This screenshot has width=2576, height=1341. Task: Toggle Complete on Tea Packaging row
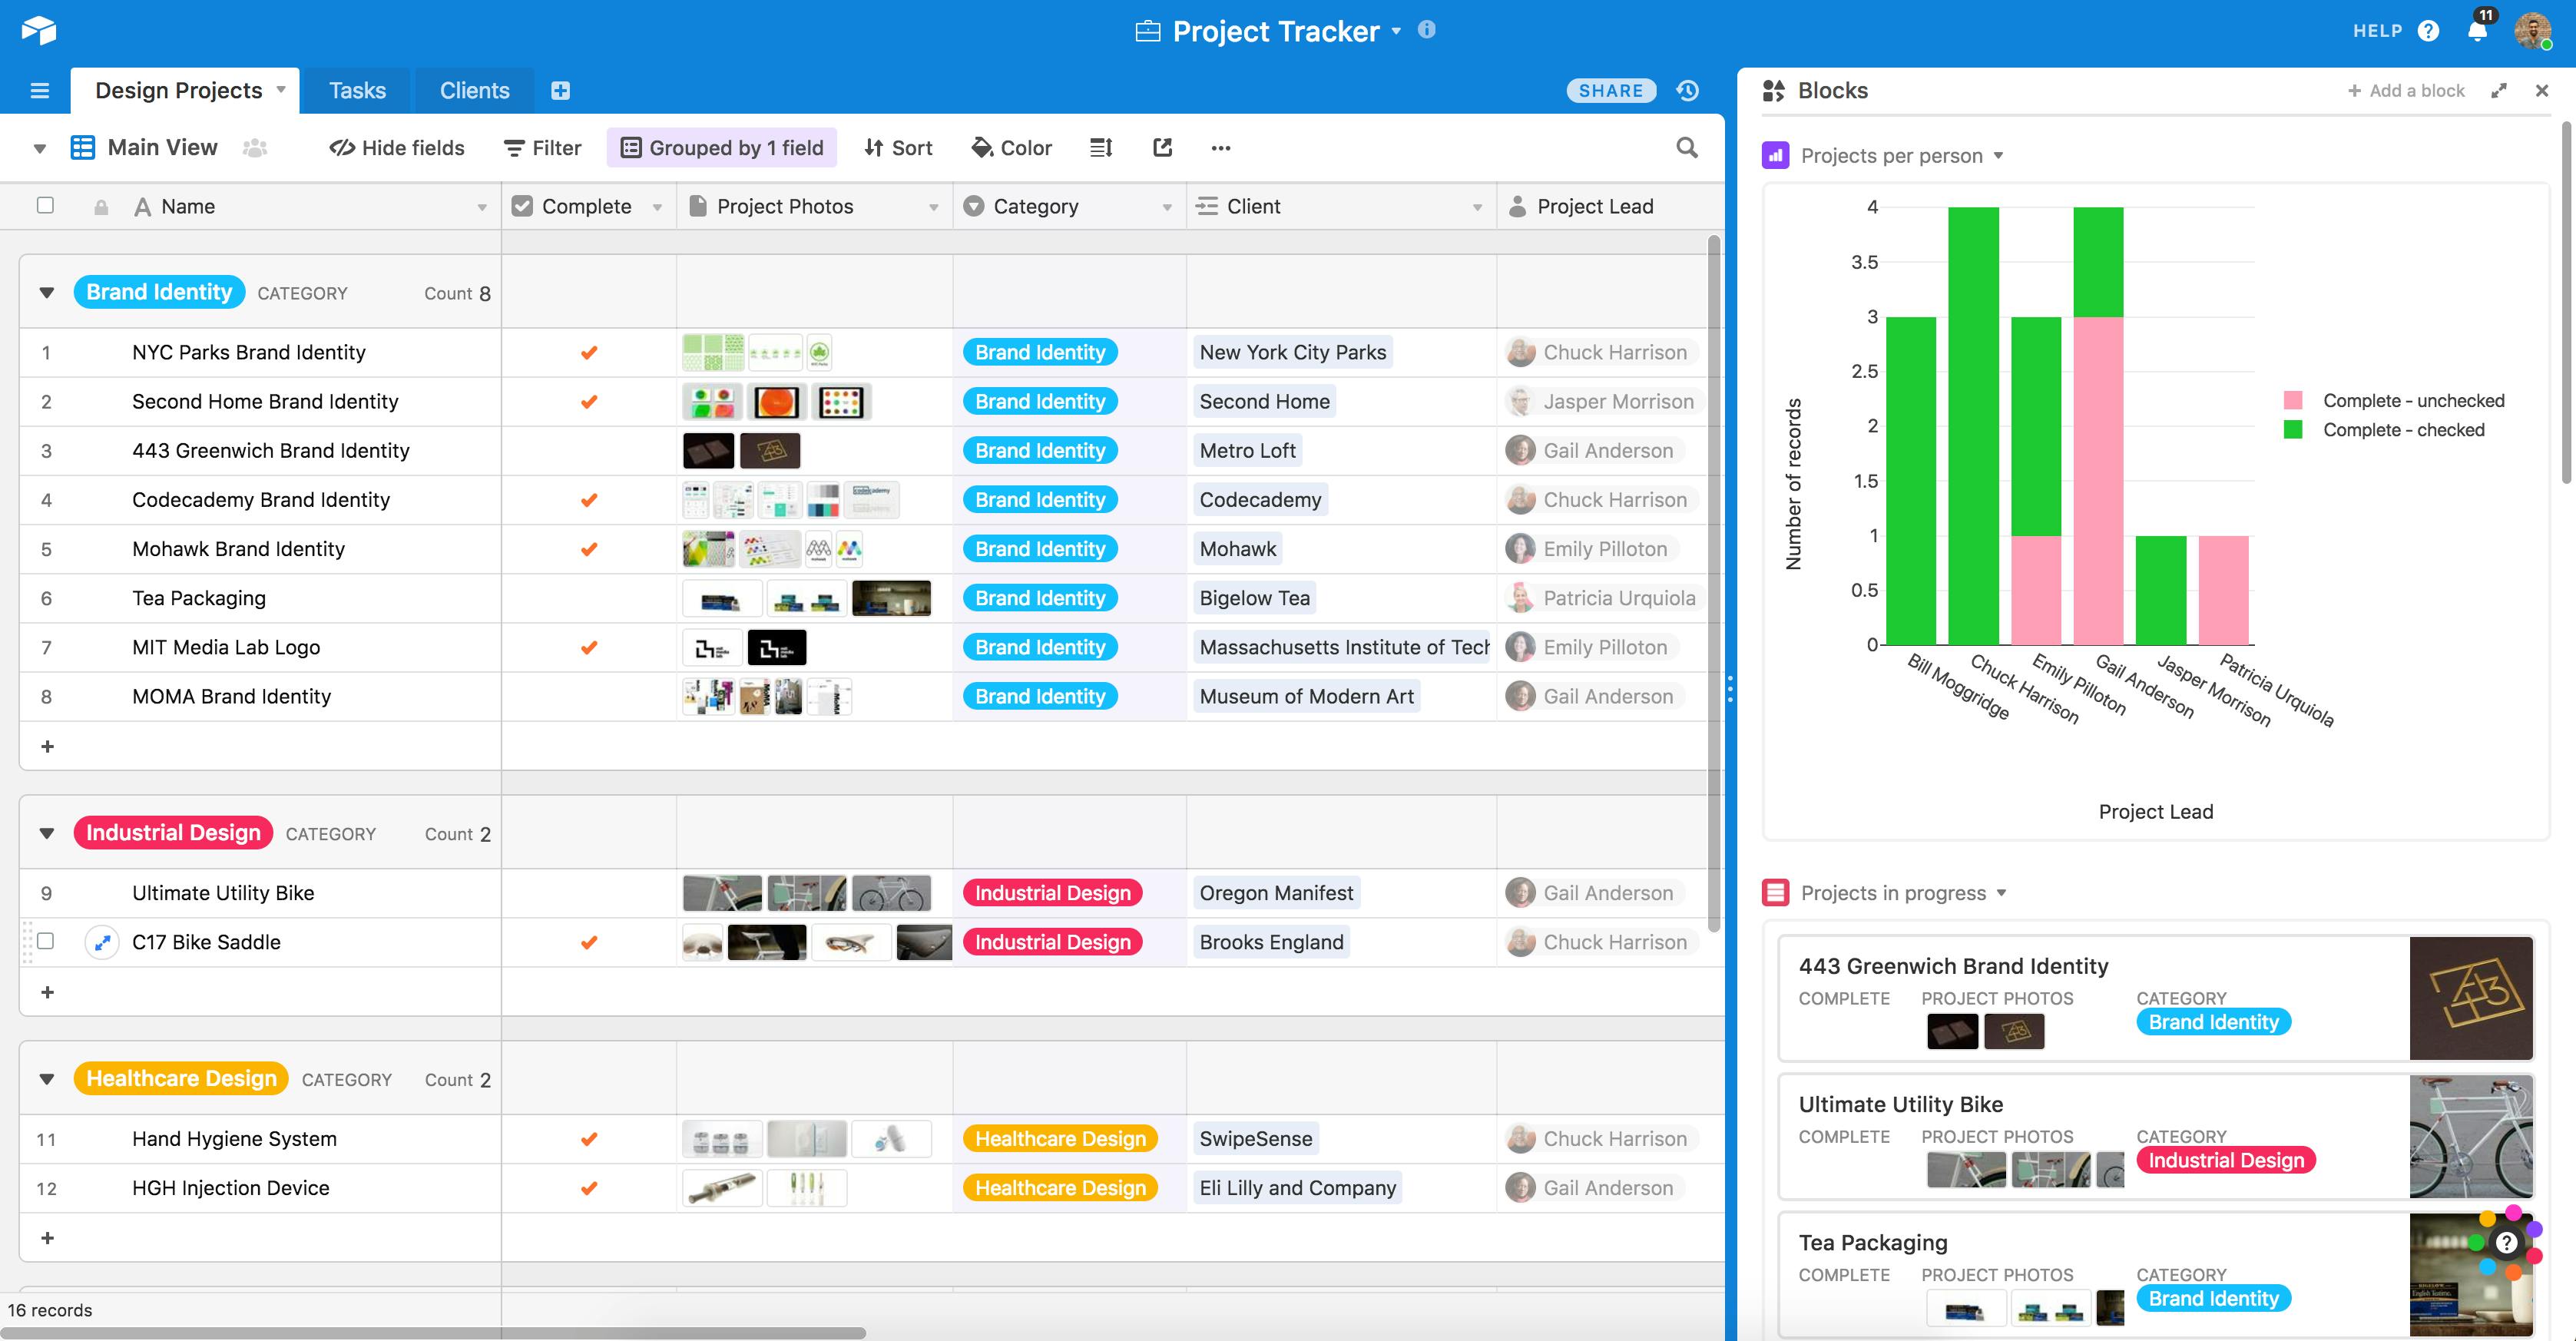[x=589, y=597]
